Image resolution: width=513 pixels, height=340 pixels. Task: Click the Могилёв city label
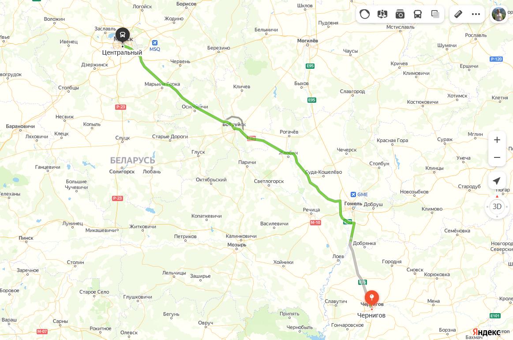tap(307, 41)
